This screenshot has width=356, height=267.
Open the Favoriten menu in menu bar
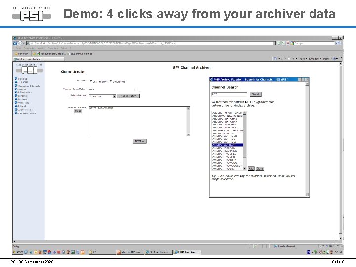[53, 48]
